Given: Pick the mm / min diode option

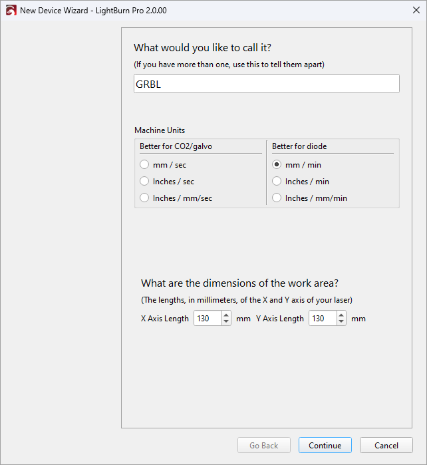Looking at the screenshot, I should 277,165.
